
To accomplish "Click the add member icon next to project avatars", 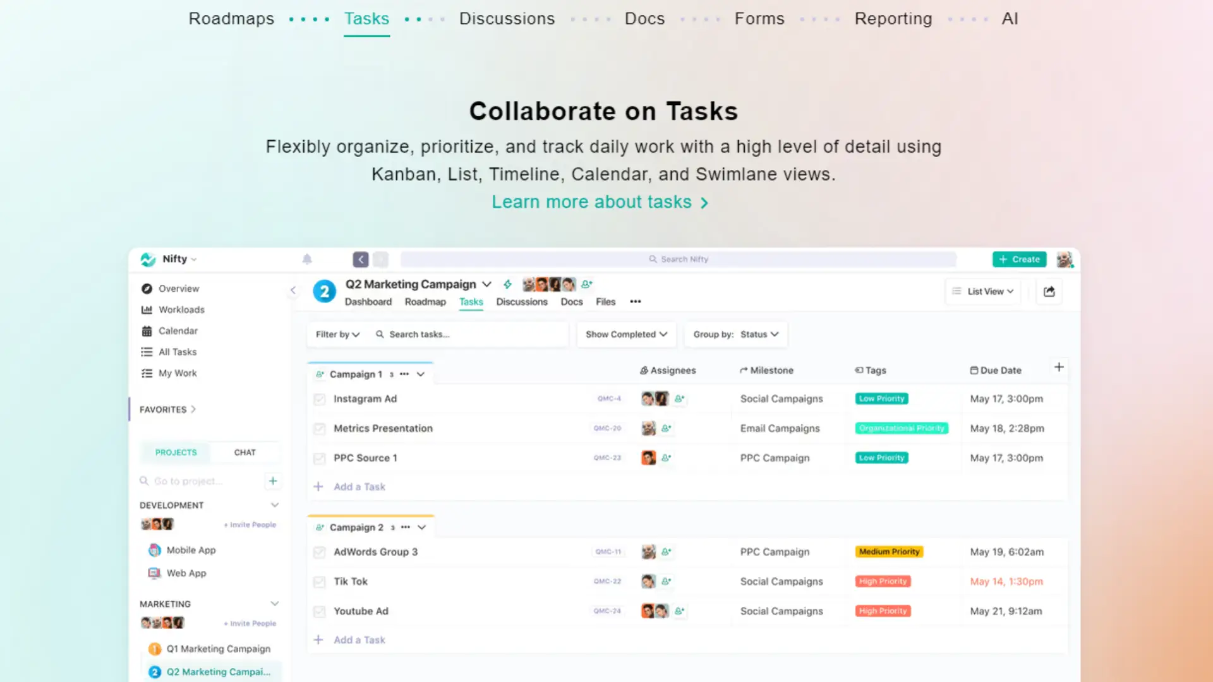I will (x=587, y=284).
